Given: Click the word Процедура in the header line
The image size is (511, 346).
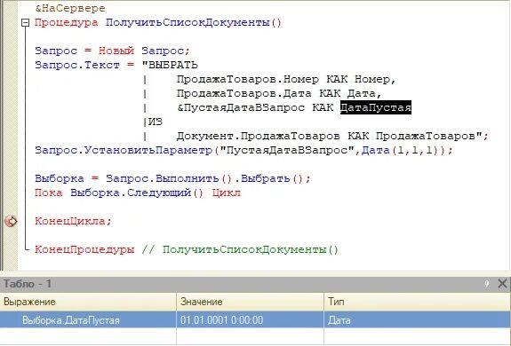Looking at the screenshot, I should (67, 23).
